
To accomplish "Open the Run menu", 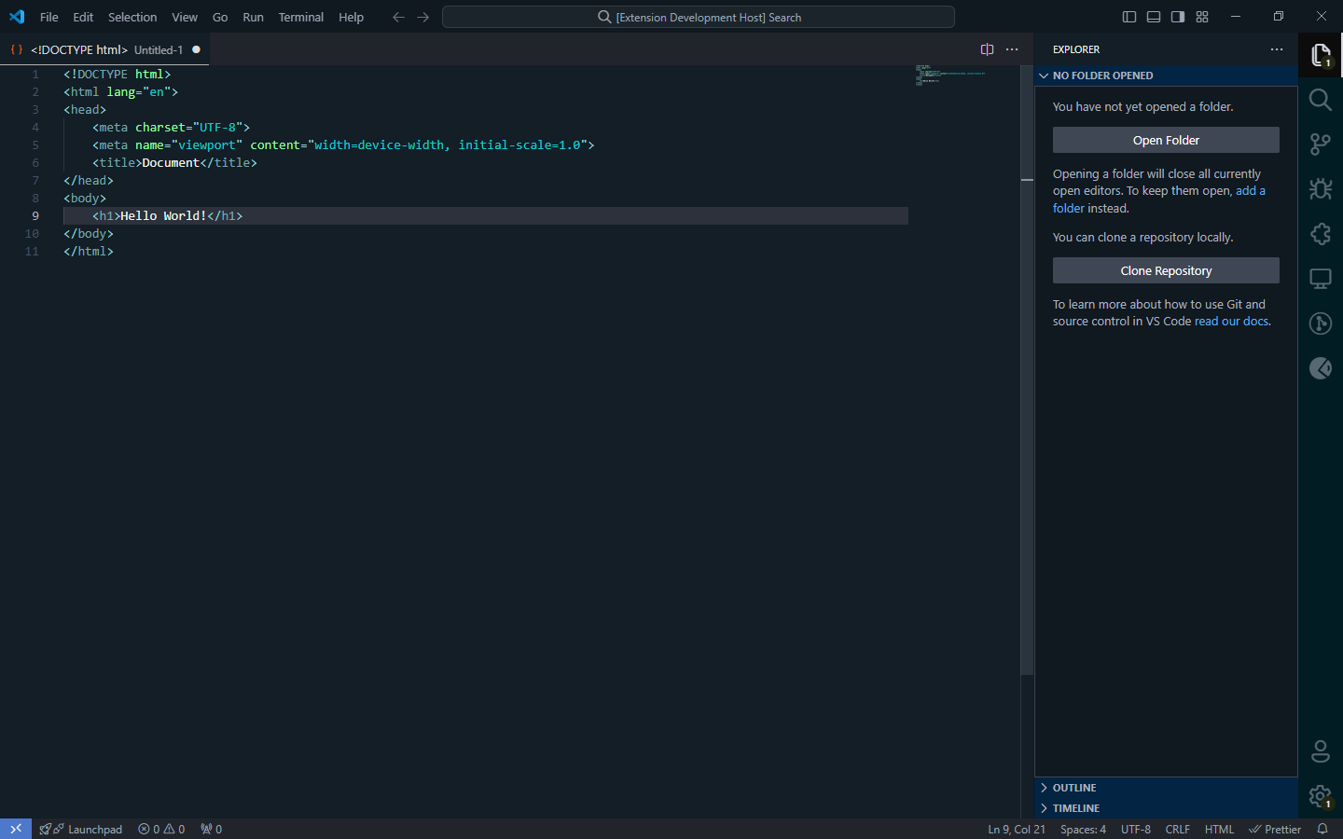I will [253, 17].
